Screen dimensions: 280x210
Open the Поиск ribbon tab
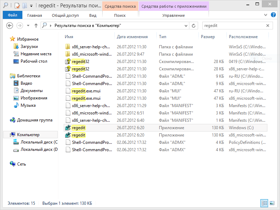coord(120,15)
